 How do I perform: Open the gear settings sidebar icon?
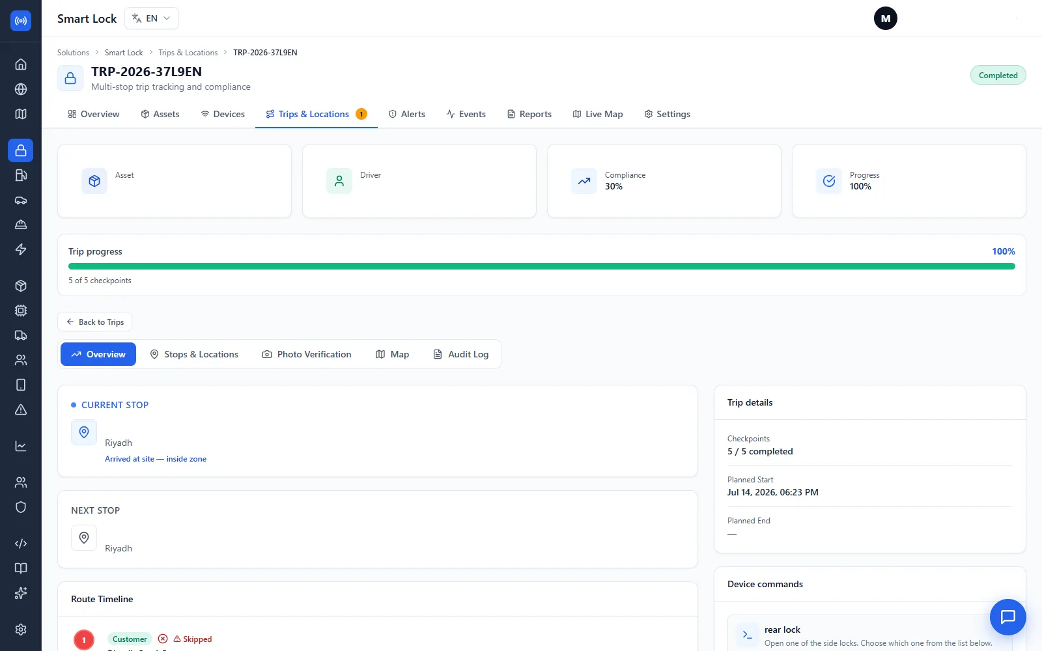click(21, 630)
